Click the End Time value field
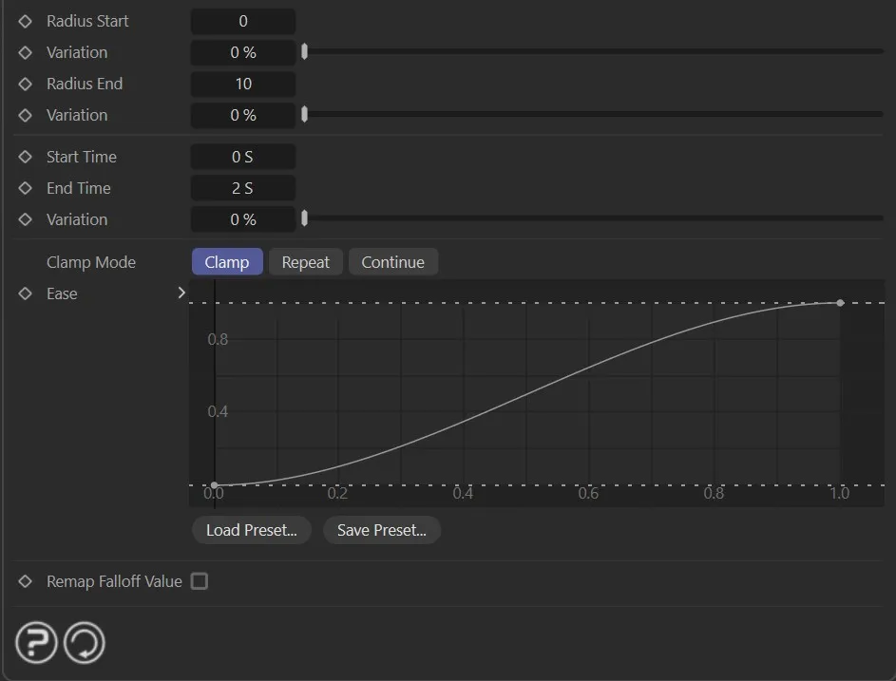Screen dimensions: 896x681 243,188
